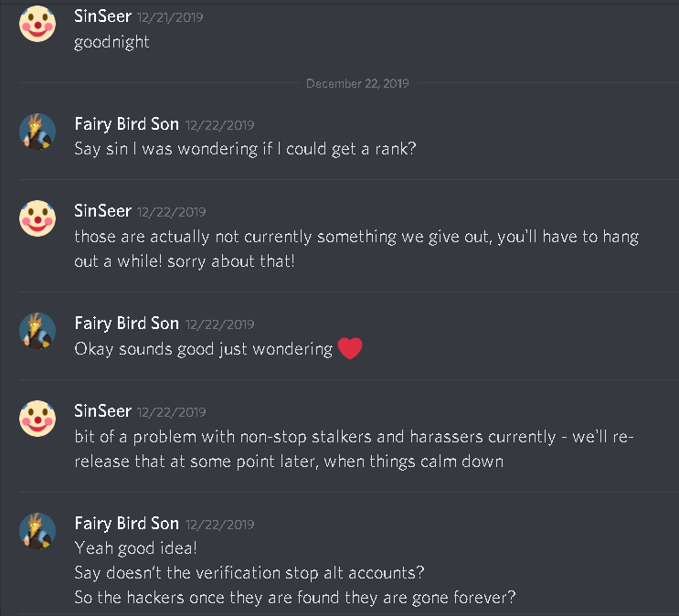This screenshot has width=679, height=616.
Task: Click the December 22, 2019 date divider
Action: click(x=357, y=83)
